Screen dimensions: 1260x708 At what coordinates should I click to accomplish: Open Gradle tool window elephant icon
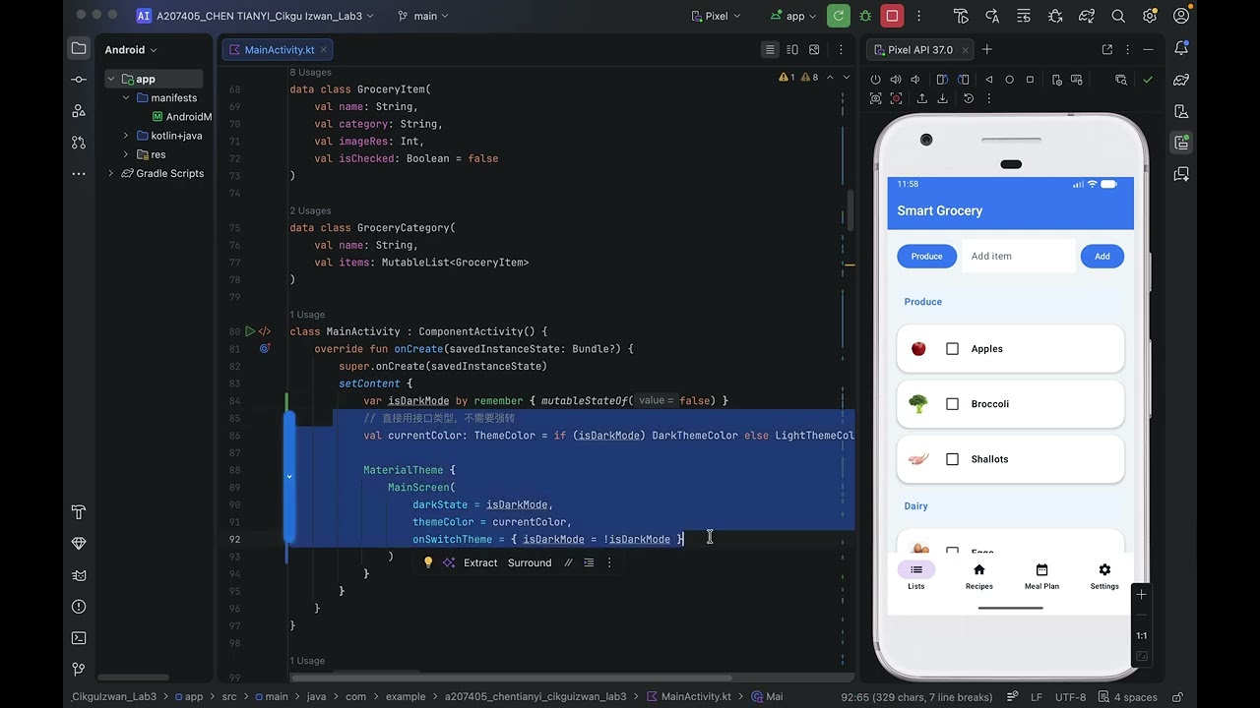click(x=1181, y=80)
